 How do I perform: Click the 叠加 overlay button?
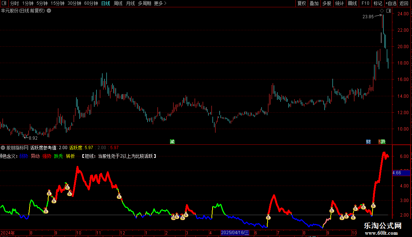tap(314, 3)
